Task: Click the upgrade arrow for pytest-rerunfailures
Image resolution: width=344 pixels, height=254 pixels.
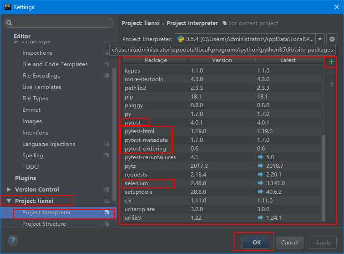Action: click(260, 157)
